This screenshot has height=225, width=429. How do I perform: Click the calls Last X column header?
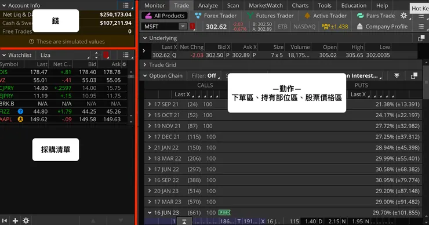(183, 95)
